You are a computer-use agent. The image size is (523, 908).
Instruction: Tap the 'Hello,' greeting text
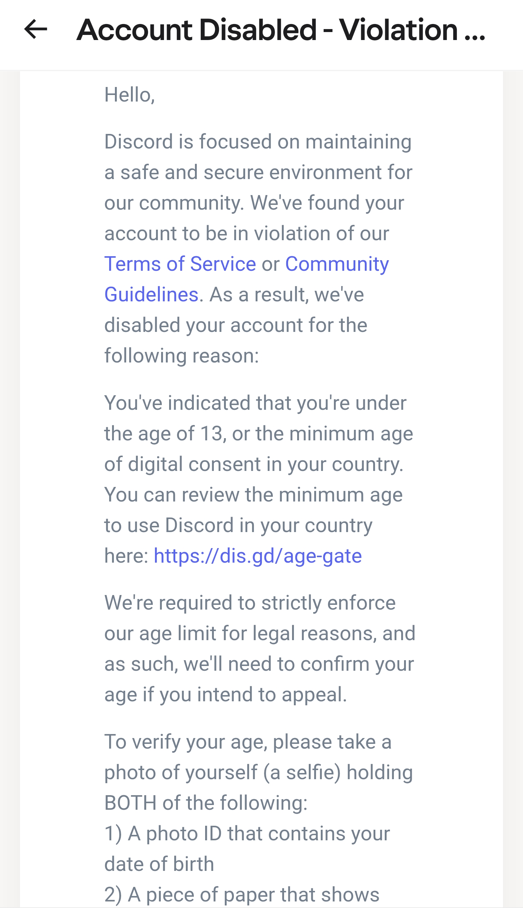pyautogui.click(x=129, y=95)
